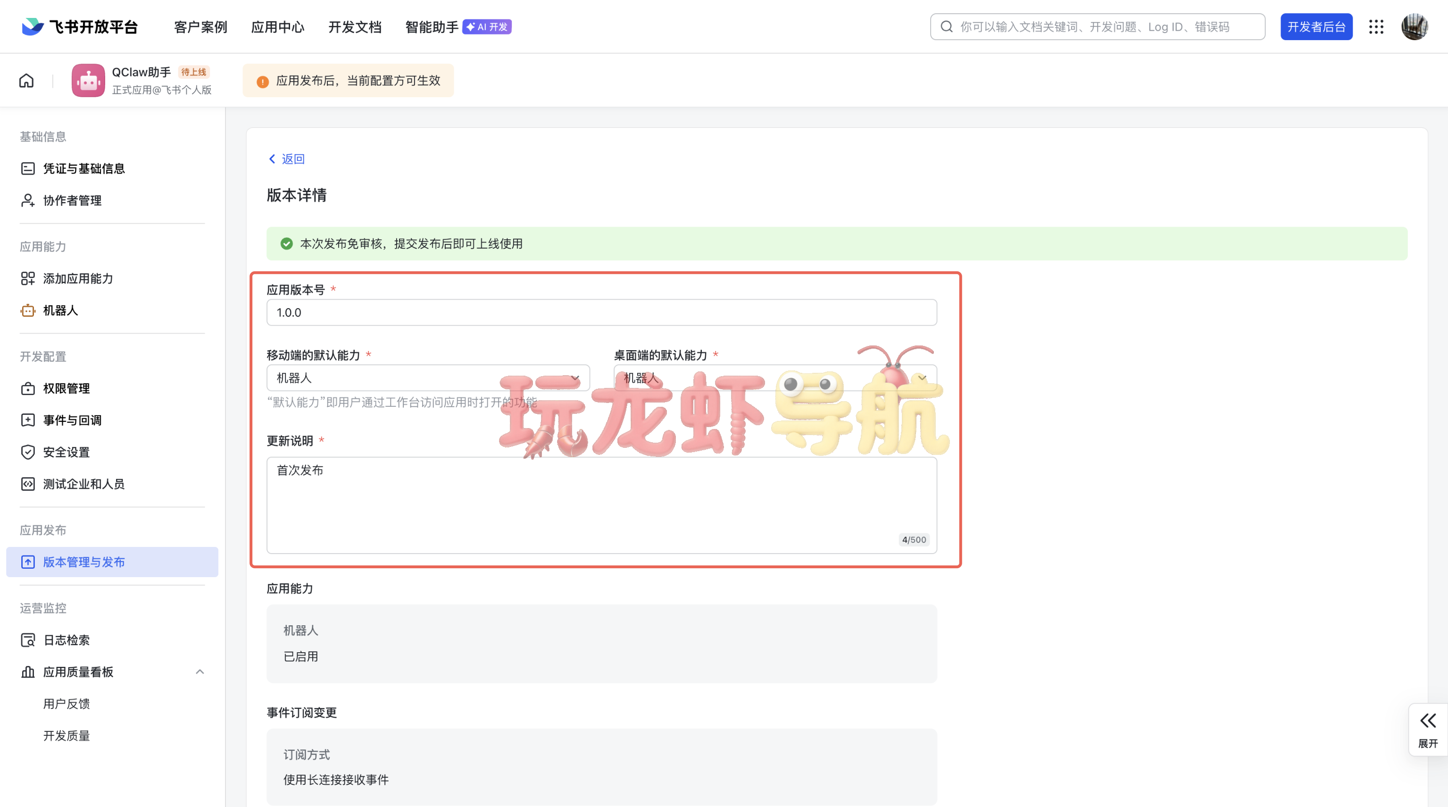
Task: Open 版本管理与发布 page
Action: click(x=112, y=562)
